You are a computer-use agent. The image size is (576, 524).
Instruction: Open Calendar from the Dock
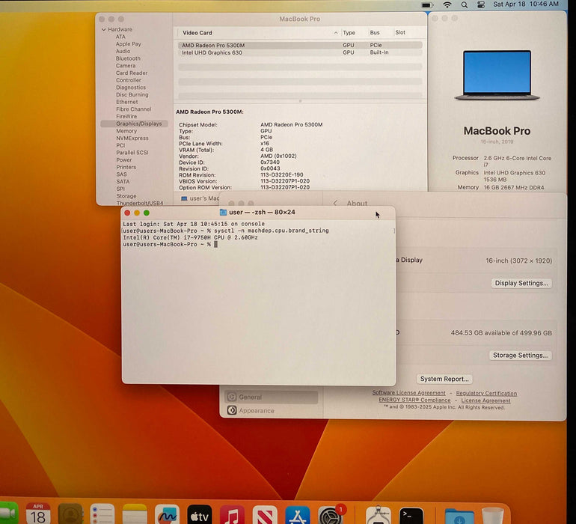(x=38, y=514)
